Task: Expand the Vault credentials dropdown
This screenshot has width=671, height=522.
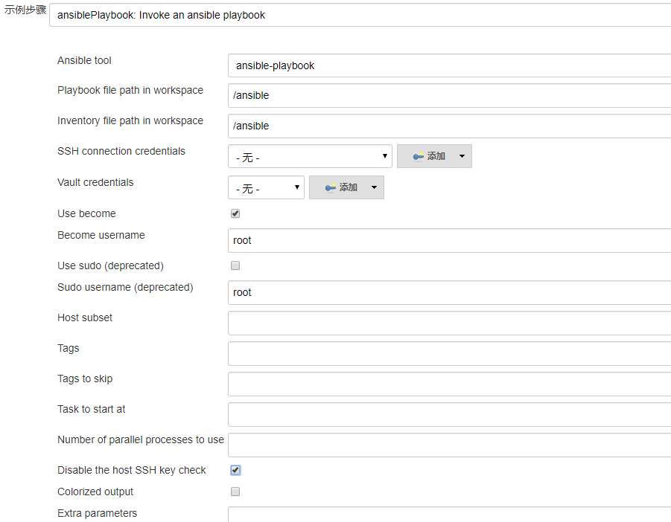Action: tap(266, 187)
